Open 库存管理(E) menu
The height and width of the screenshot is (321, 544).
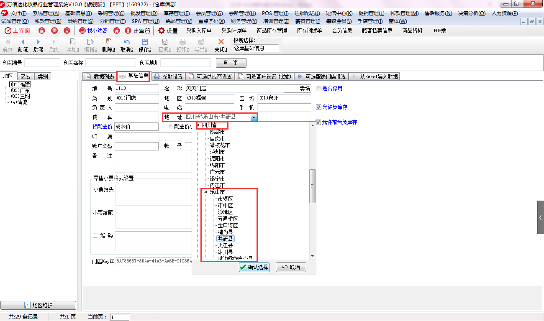pyautogui.click(x=177, y=13)
